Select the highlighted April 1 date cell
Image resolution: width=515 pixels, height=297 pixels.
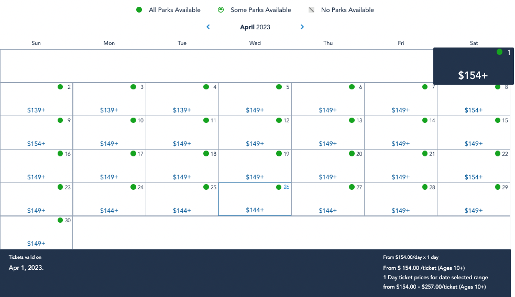[473, 66]
